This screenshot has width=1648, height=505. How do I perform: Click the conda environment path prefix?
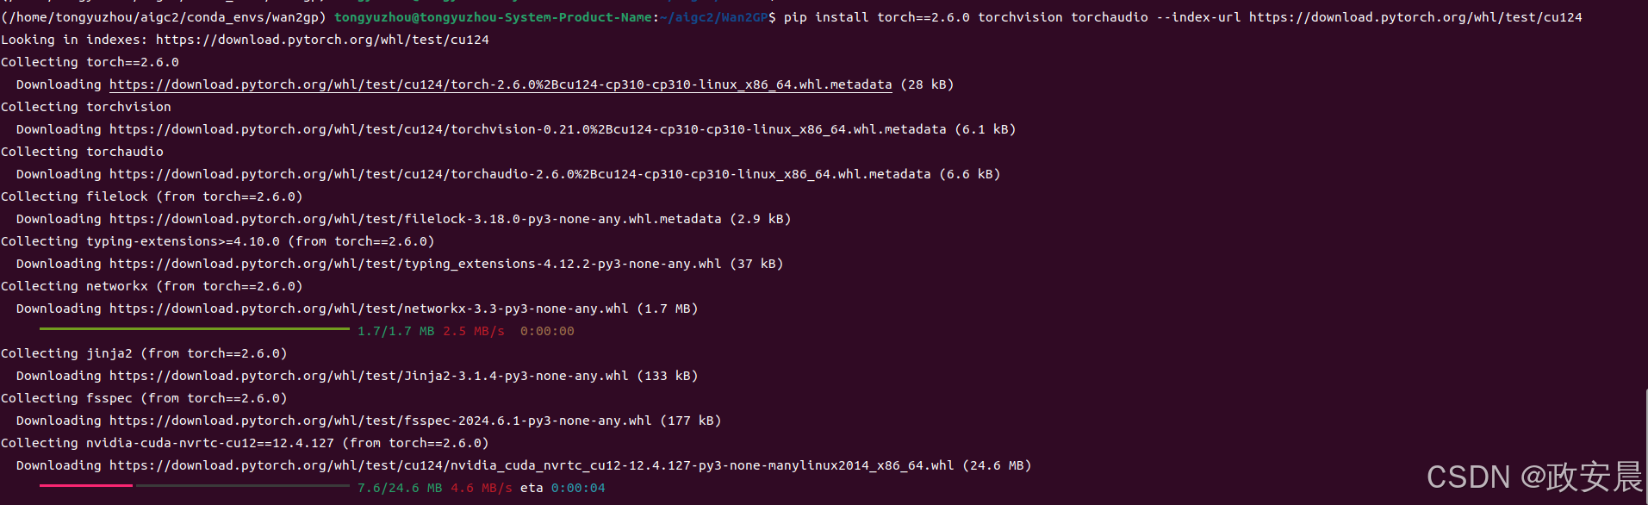tap(164, 17)
